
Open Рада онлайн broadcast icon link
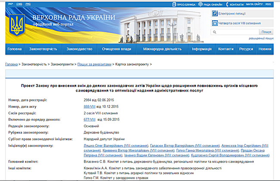coord(200,4)
